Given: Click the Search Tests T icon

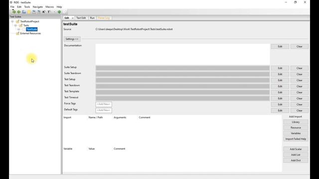Looking at the screenshot, I should tap(49, 12).
